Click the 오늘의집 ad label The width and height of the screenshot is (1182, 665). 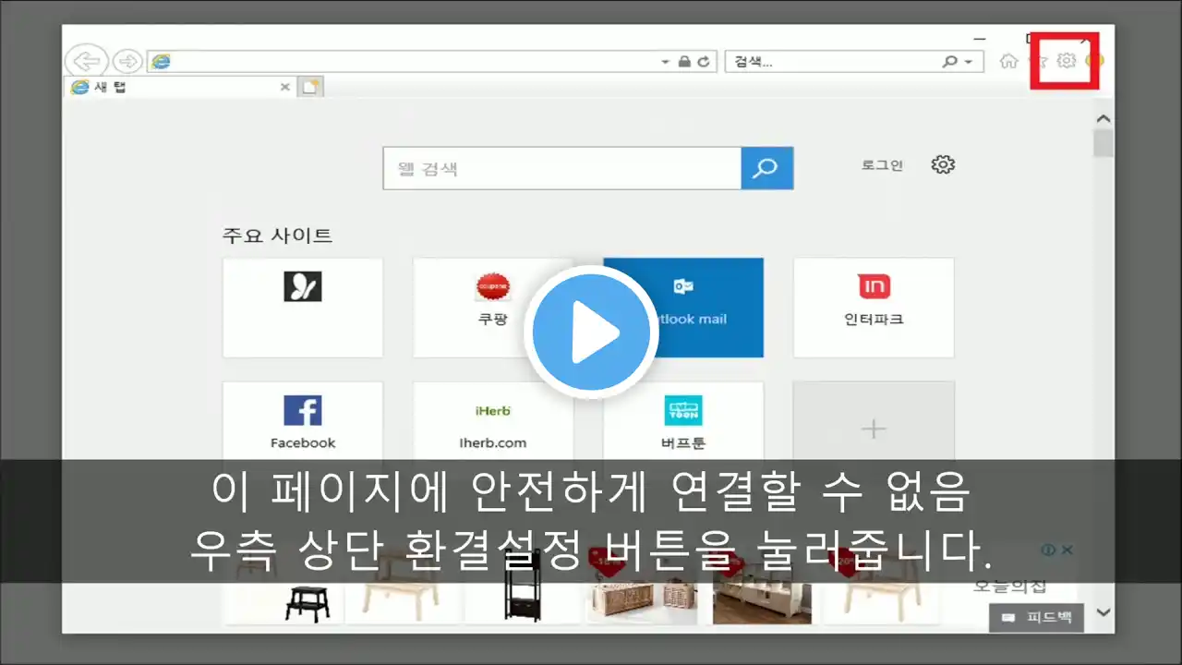pos(1009,587)
